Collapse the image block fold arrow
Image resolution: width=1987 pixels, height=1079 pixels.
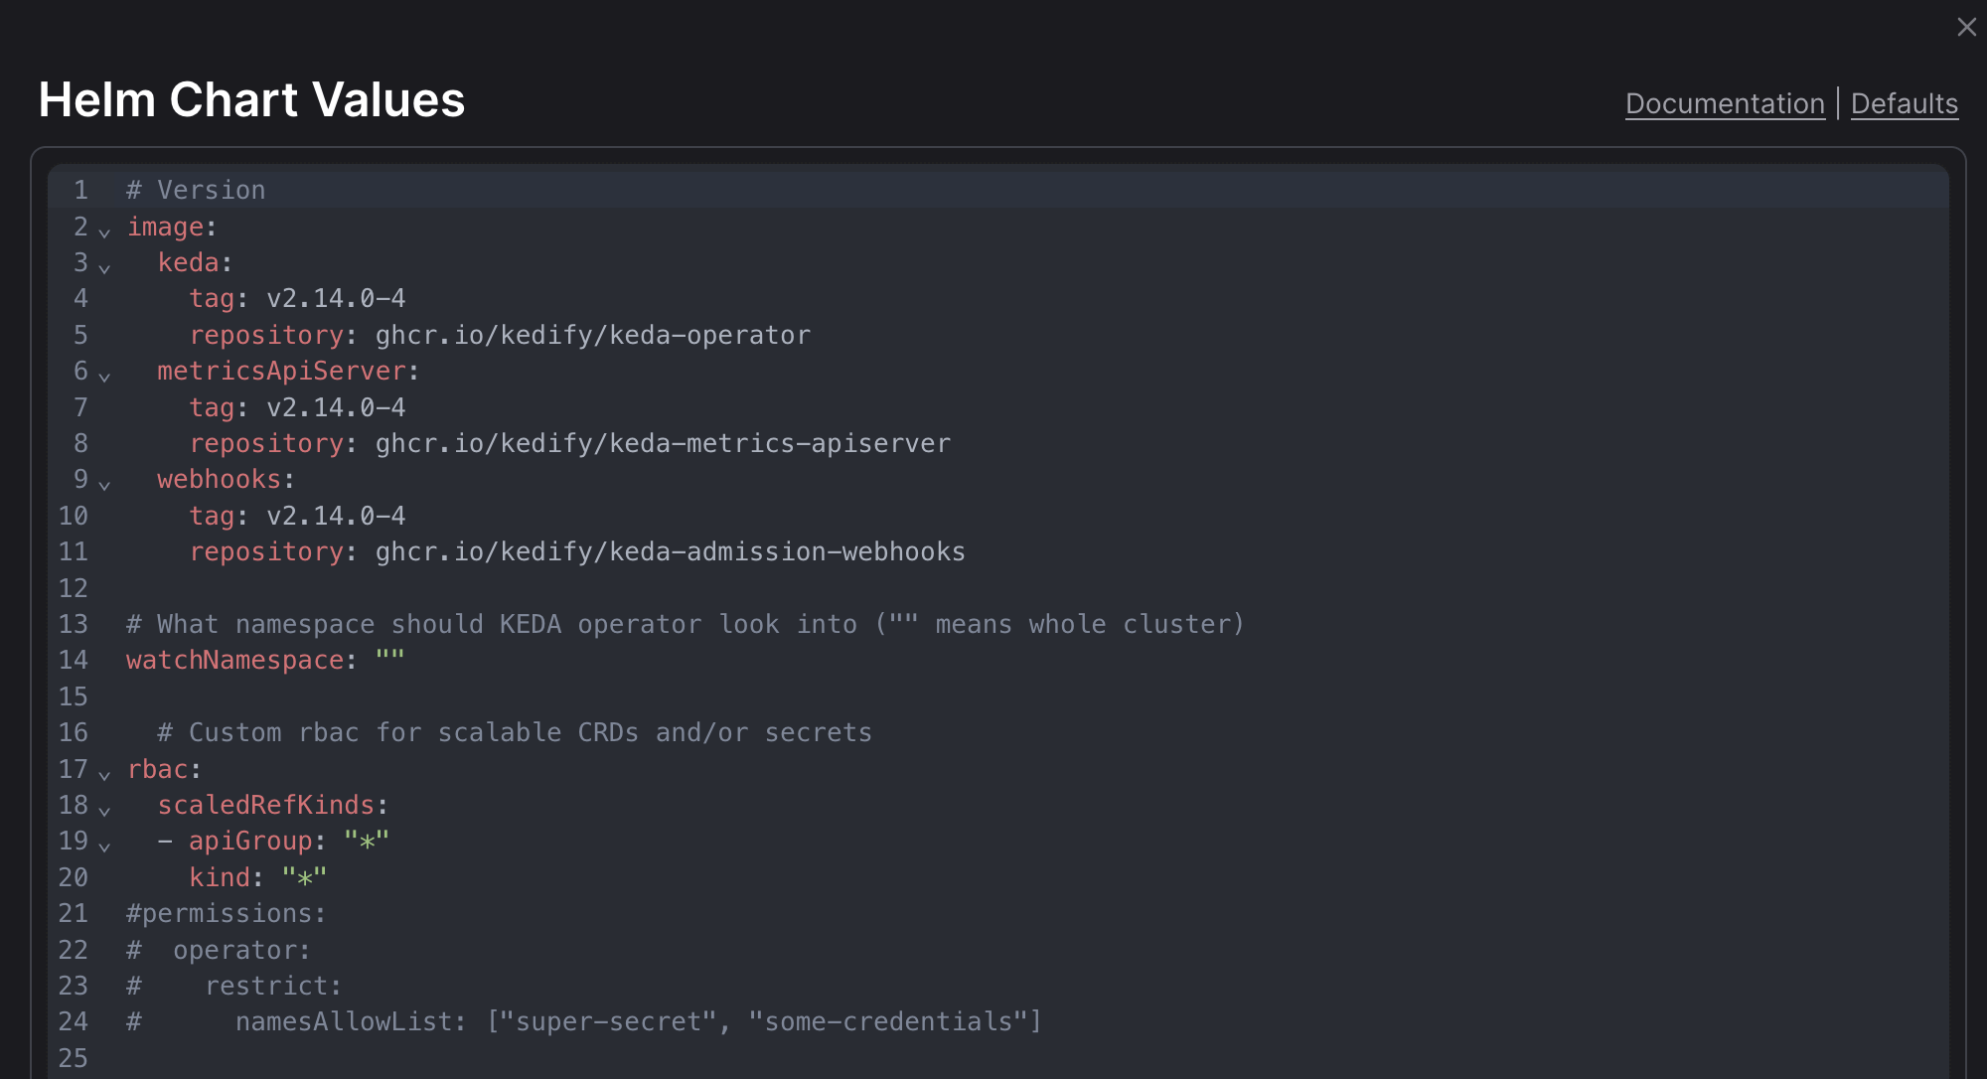(x=104, y=231)
